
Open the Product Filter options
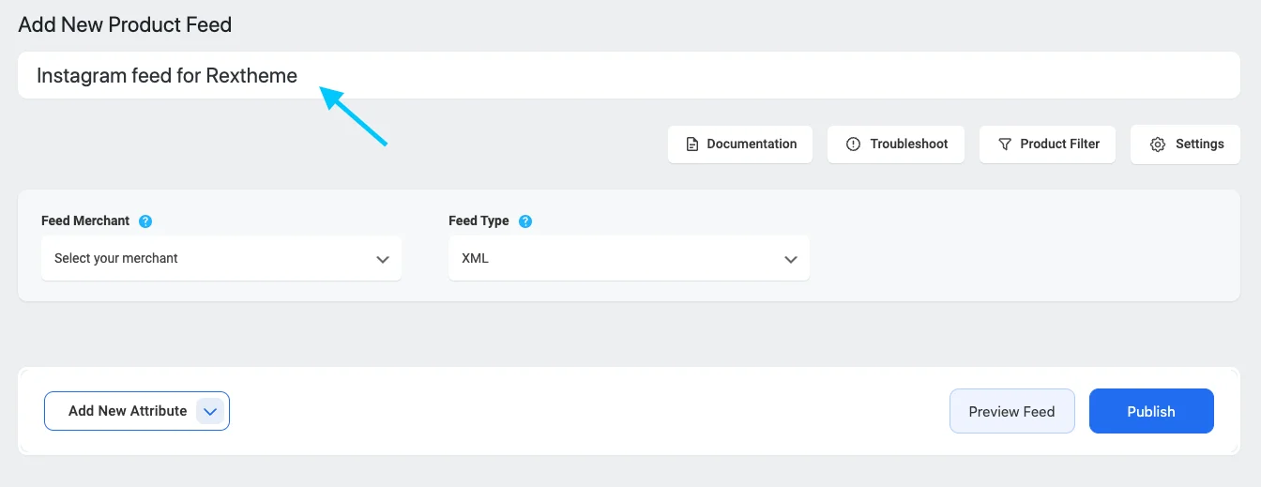[x=1047, y=145]
